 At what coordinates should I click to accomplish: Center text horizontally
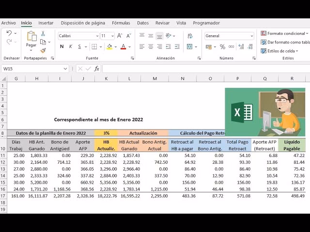(151, 46)
